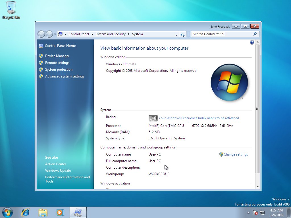Open Advanced system settings
291x218 pixels.
click(65, 76)
